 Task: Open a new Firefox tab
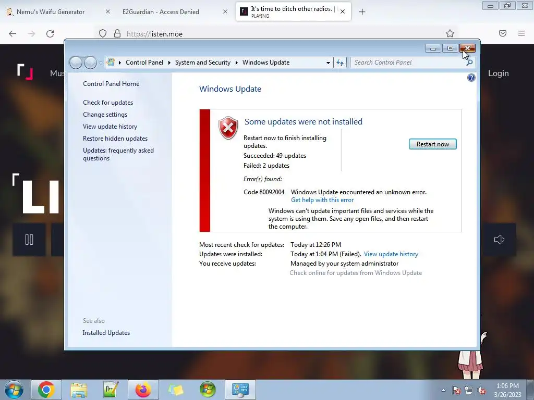pos(362,12)
